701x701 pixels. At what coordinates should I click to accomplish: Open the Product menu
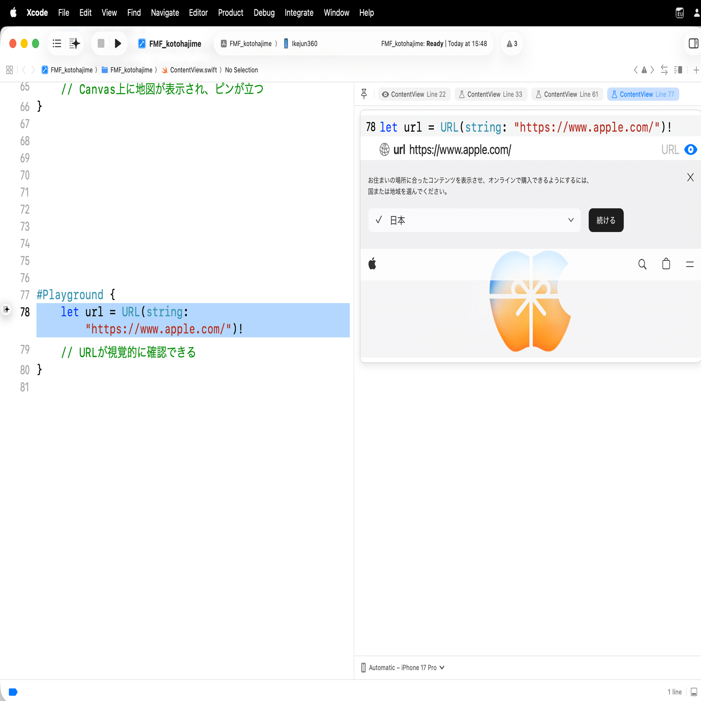click(230, 13)
